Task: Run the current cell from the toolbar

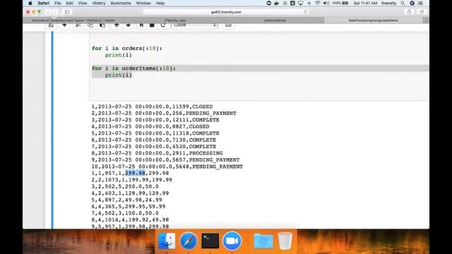Action: point(141,25)
